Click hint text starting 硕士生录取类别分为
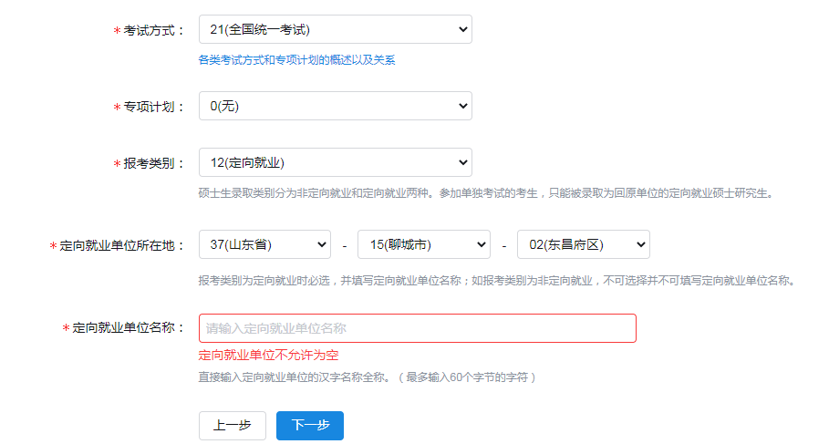Screen dimensions: 829x444 pos(486,193)
